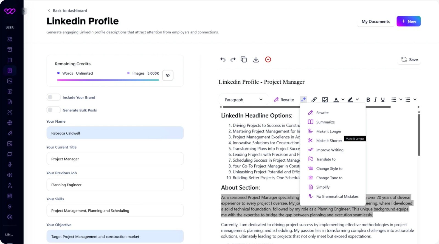Screen dimensions: 439x244
Task: Click the credits usage progress bar
Action: click(x=108, y=80)
